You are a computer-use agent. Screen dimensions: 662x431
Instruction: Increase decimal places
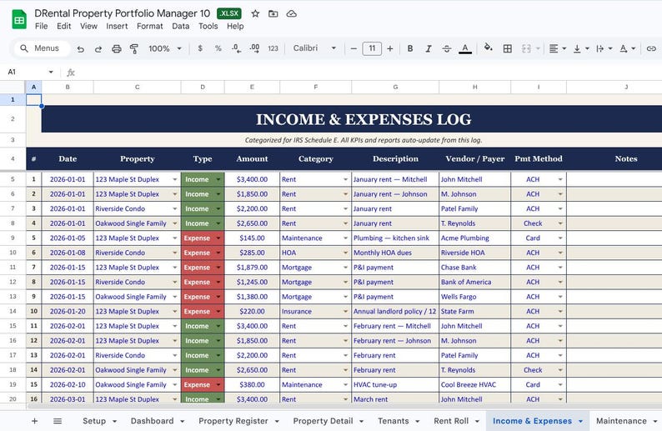(254, 48)
